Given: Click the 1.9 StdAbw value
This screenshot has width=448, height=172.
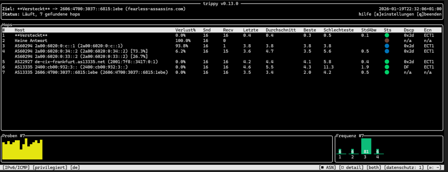Looking at the screenshot, I should (365, 67).
